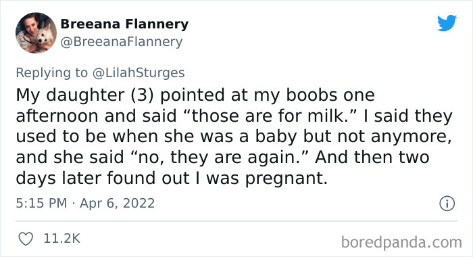Open the tweet info circle icon
This screenshot has width=473, height=257.
click(x=447, y=204)
